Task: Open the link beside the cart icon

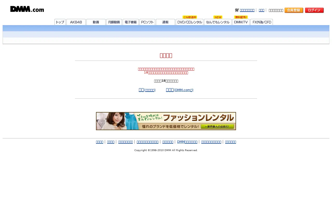Action: 247,10
